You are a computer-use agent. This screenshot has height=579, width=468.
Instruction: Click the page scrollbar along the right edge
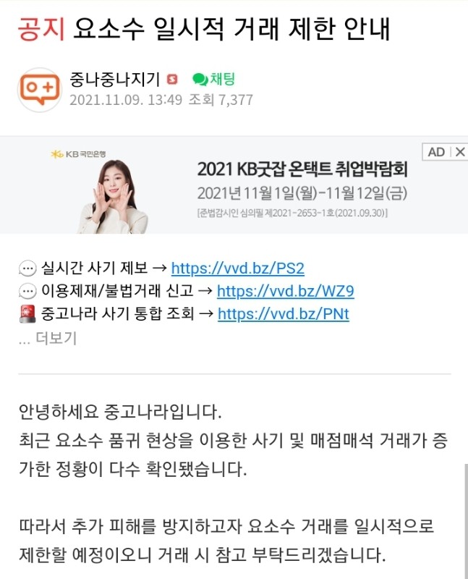(x=466, y=520)
